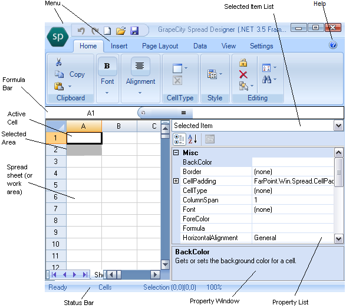This screenshot has height=308, width=346.
Task: Select column header A
Action: click(x=84, y=126)
